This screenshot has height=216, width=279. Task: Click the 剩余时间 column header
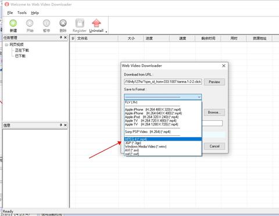pos(208,38)
